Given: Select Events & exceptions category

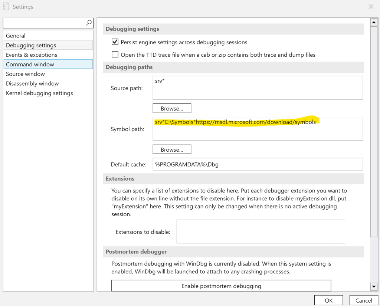Looking at the screenshot, I should click(x=32, y=55).
